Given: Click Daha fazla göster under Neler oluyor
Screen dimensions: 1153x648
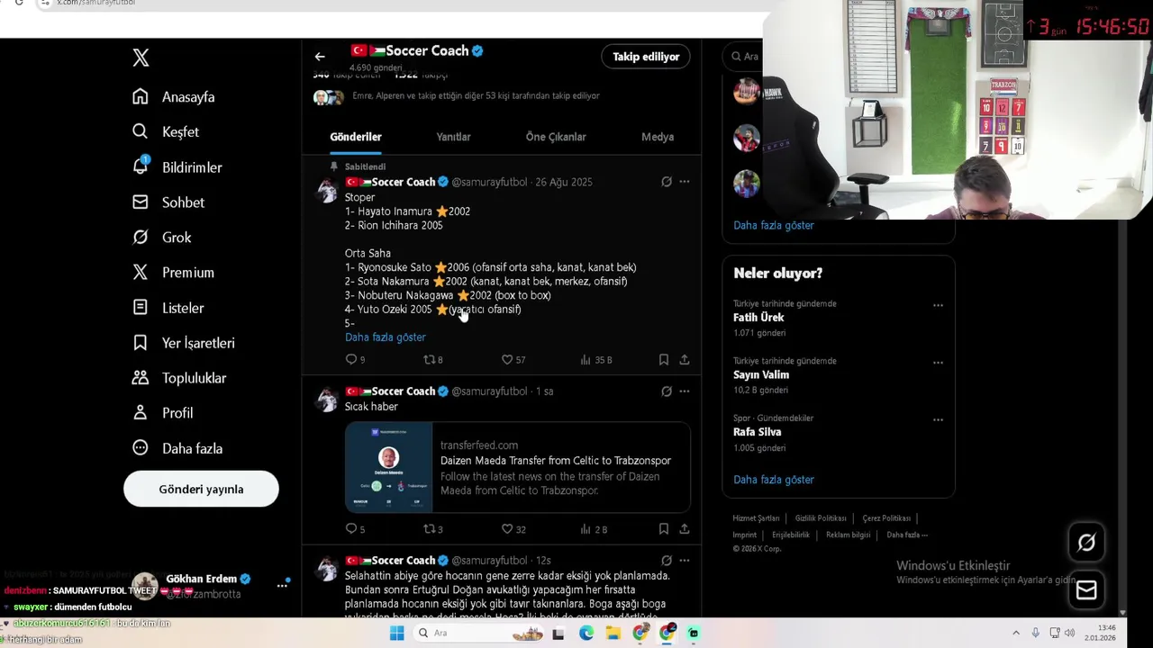Looking at the screenshot, I should point(774,480).
